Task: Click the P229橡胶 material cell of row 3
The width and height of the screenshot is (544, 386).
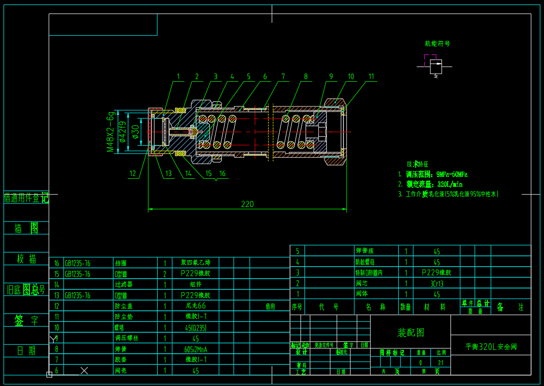Action: pos(437,272)
